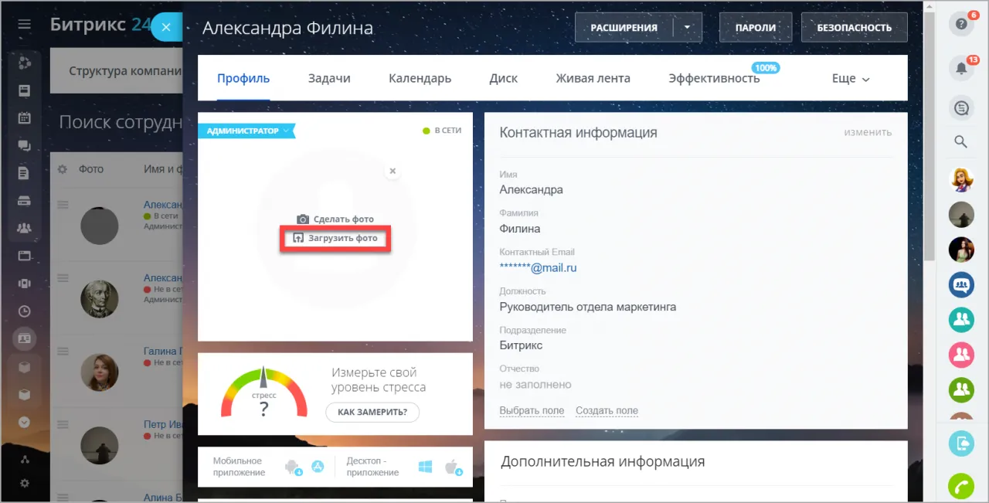989x503 pixels.
Task: Click the magnifier search icon in right panel
Action: coord(961,141)
